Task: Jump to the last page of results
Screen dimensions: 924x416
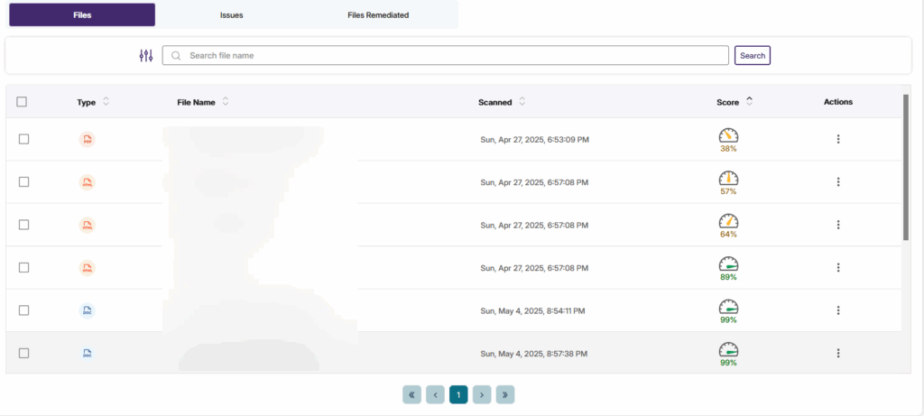Action: pyautogui.click(x=505, y=394)
